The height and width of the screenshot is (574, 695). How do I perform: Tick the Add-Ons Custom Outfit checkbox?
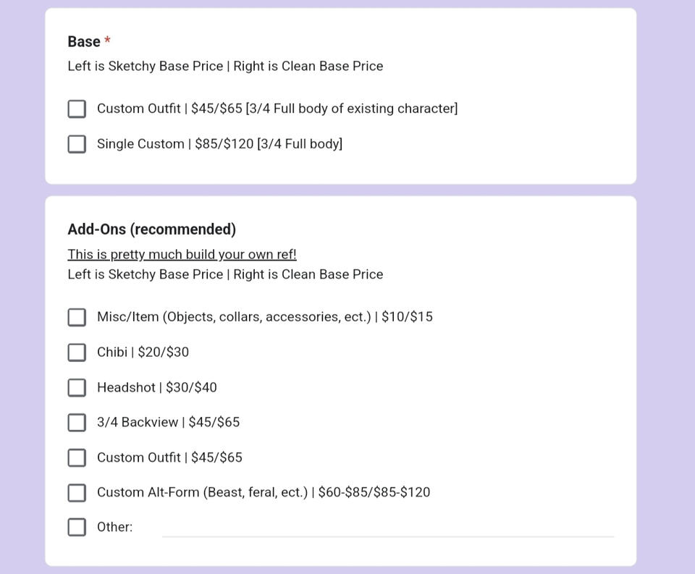pyautogui.click(x=77, y=457)
